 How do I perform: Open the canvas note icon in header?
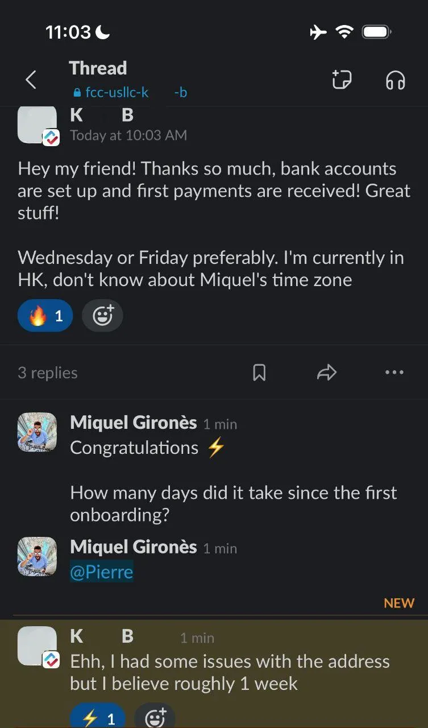point(342,80)
